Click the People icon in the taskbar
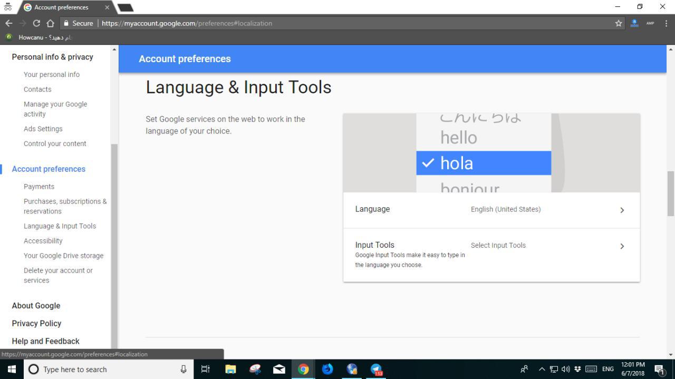 (x=524, y=369)
